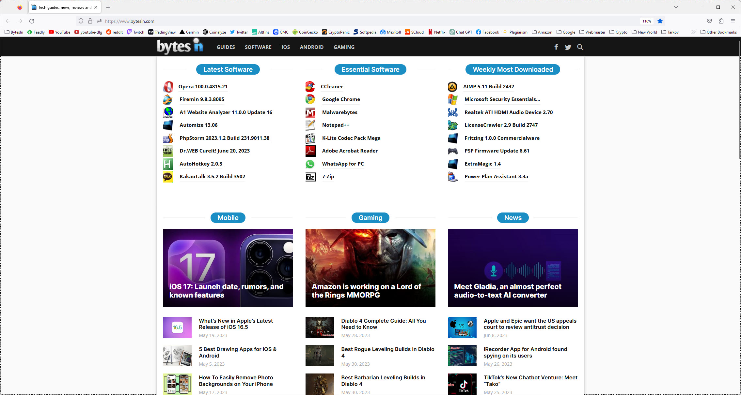Viewport: 741px width, 395px height.
Task: Show more bookmarks via chevron overflow
Action: (693, 32)
